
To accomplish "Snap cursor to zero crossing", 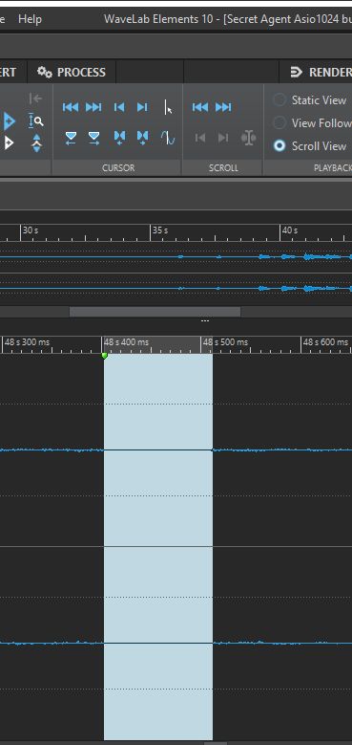I will click(x=167, y=138).
